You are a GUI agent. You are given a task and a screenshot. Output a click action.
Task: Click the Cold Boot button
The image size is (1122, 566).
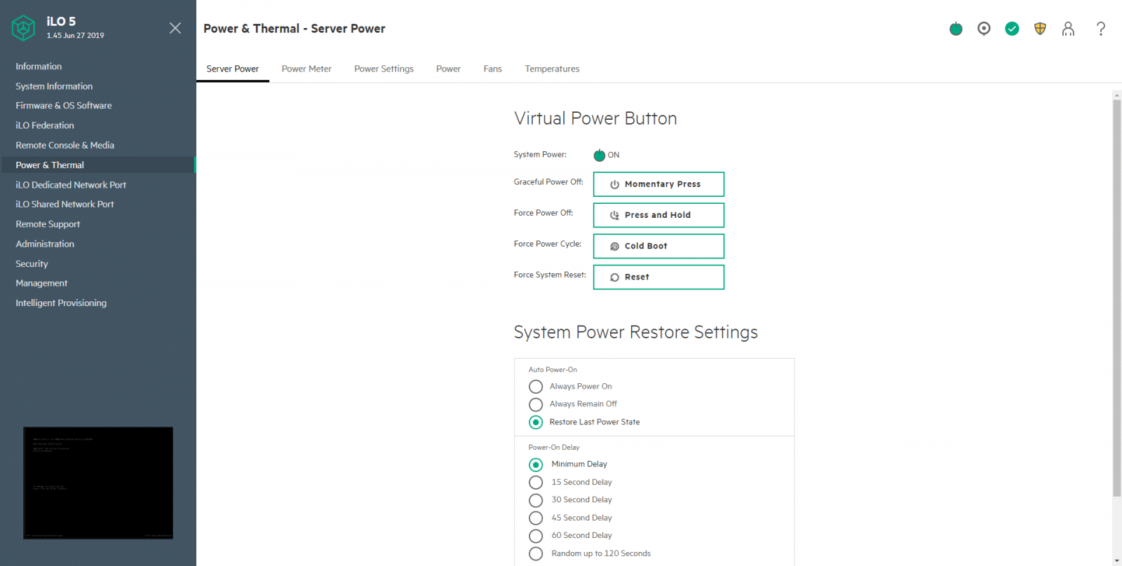tap(658, 246)
